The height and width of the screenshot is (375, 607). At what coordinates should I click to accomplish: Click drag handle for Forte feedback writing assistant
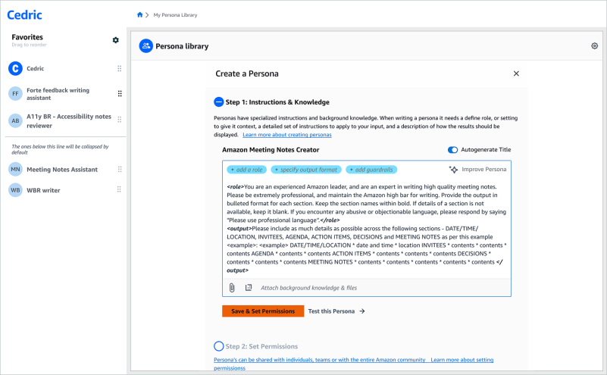pos(119,94)
